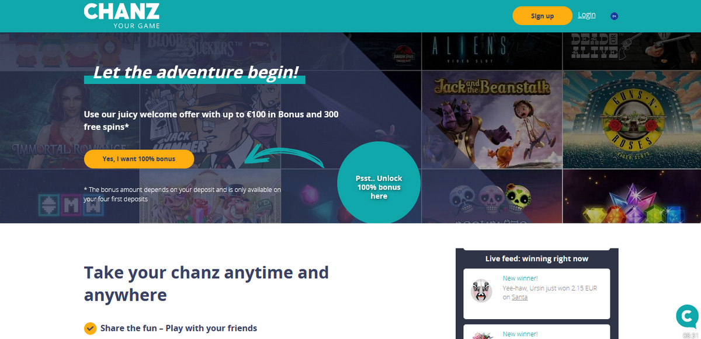The width and height of the screenshot is (701, 339).
Task: Open the Login link
Action: point(587,15)
